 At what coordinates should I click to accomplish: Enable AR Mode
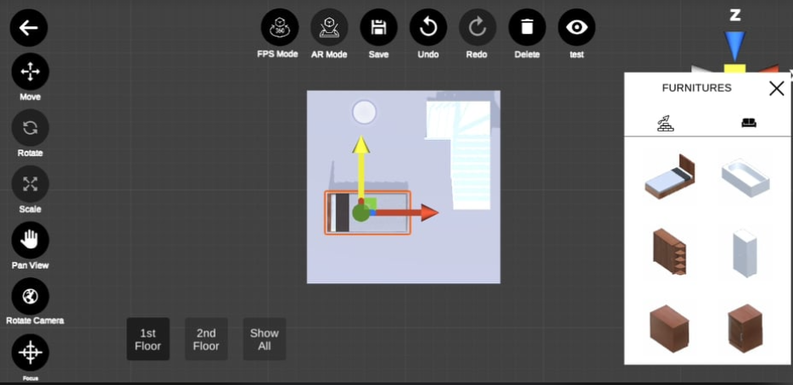click(x=329, y=28)
